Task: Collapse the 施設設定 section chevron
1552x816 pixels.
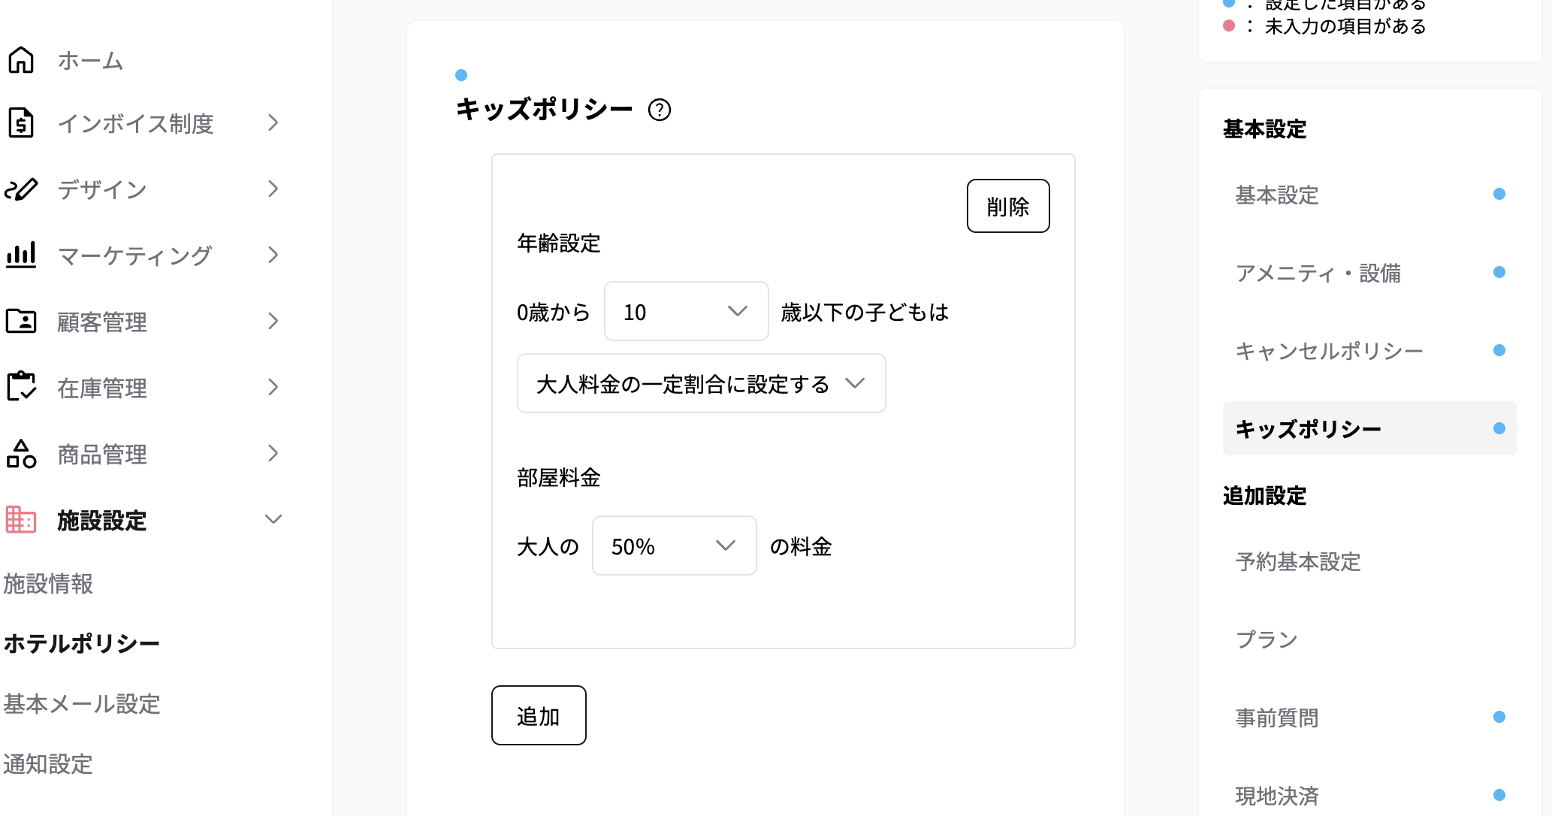Action: click(x=273, y=518)
